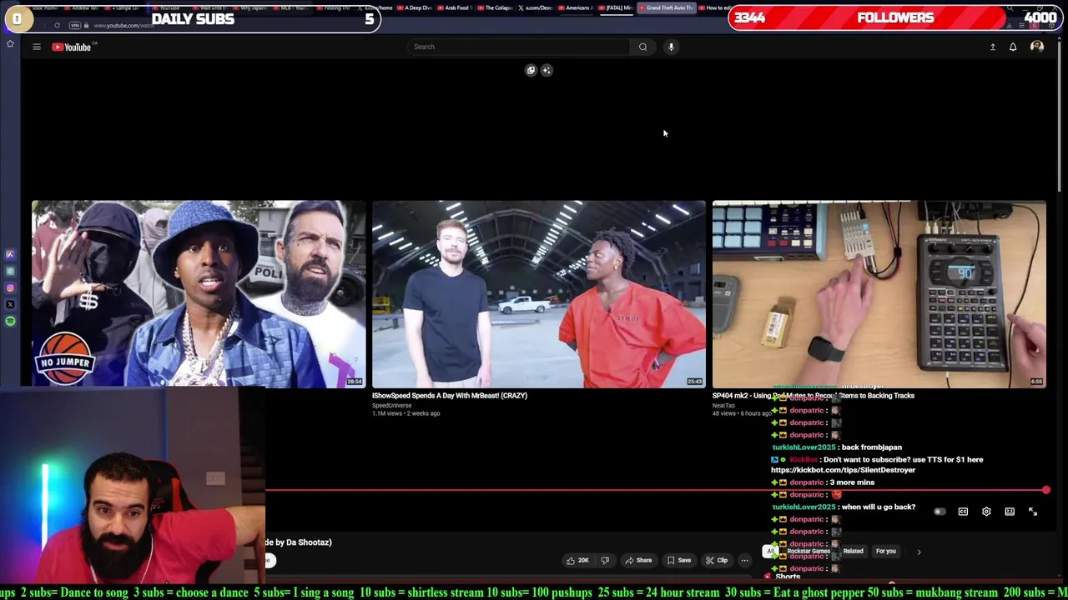The image size is (1068, 600).
Task: Open the SP404 mk2 video title
Action: 813,396
